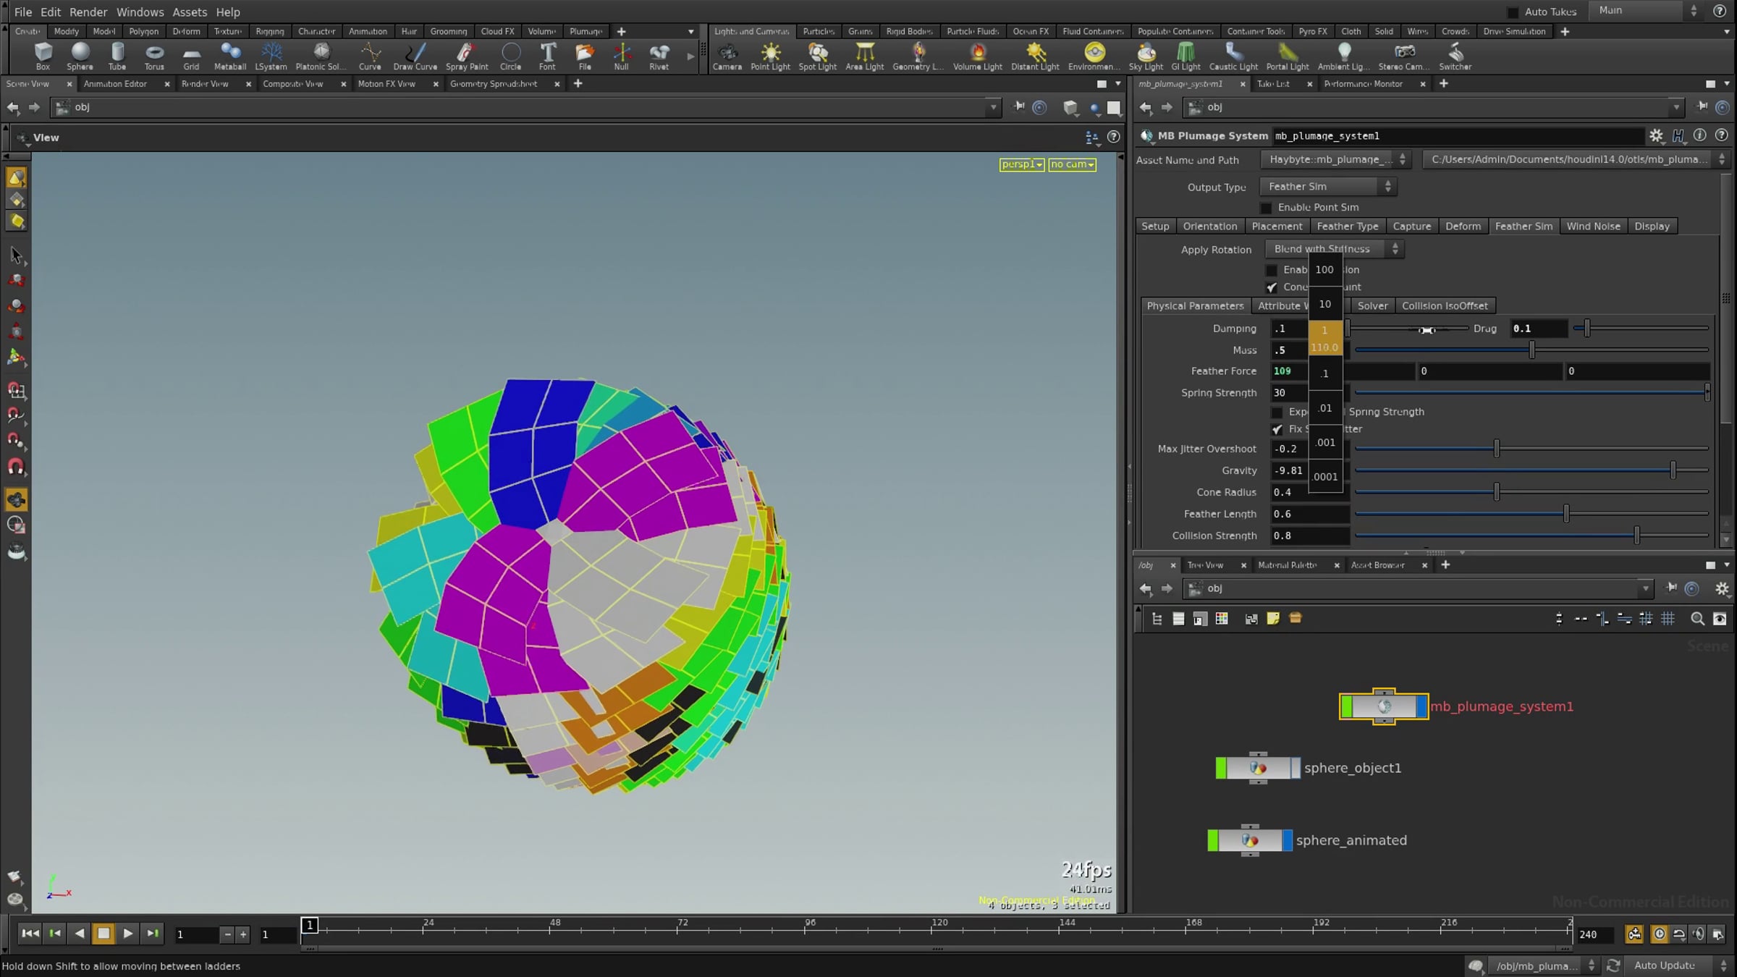
Task: Open the Windows menu
Action: [140, 12]
